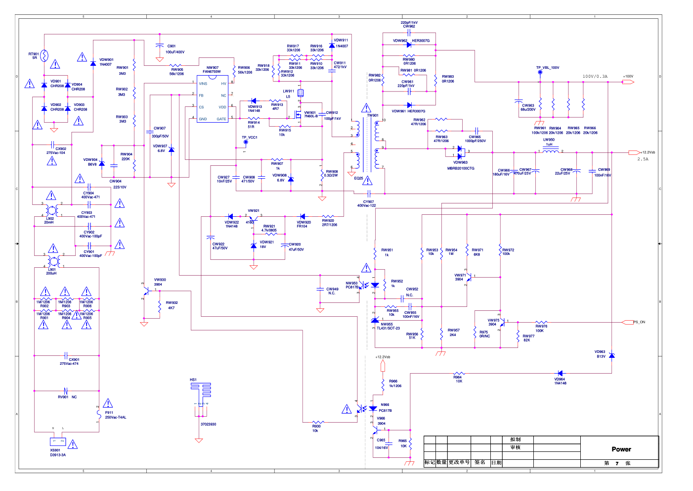
Task: Click the "CX901" capacitor designator text
Action: pyautogui.click(x=74, y=360)
